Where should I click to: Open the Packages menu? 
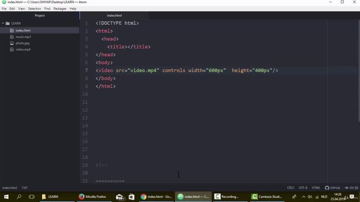pyautogui.click(x=60, y=9)
